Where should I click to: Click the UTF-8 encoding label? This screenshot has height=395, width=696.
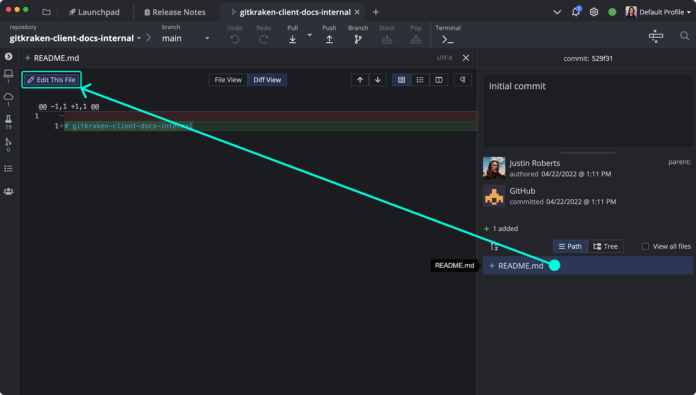point(445,58)
